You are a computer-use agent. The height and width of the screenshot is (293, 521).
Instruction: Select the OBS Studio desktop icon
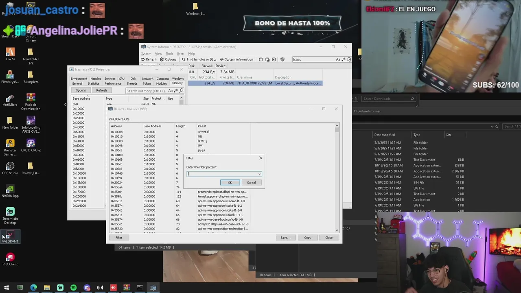tap(10, 168)
